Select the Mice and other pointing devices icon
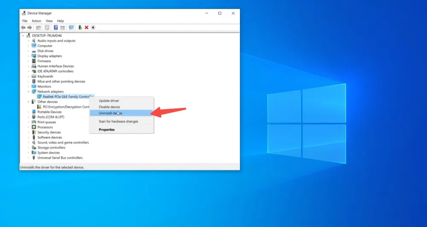The image size is (427, 227). click(34, 81)
